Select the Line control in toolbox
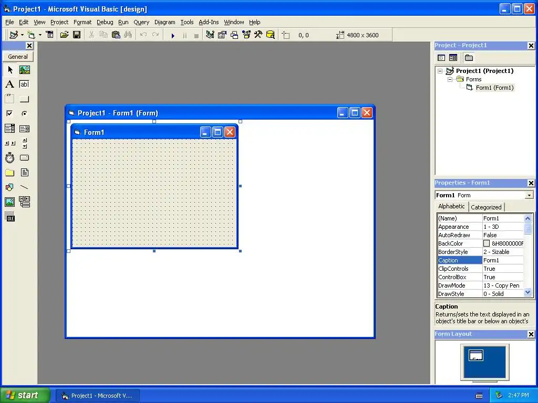This screenshot has width=538, height=403. pos(24,187)
